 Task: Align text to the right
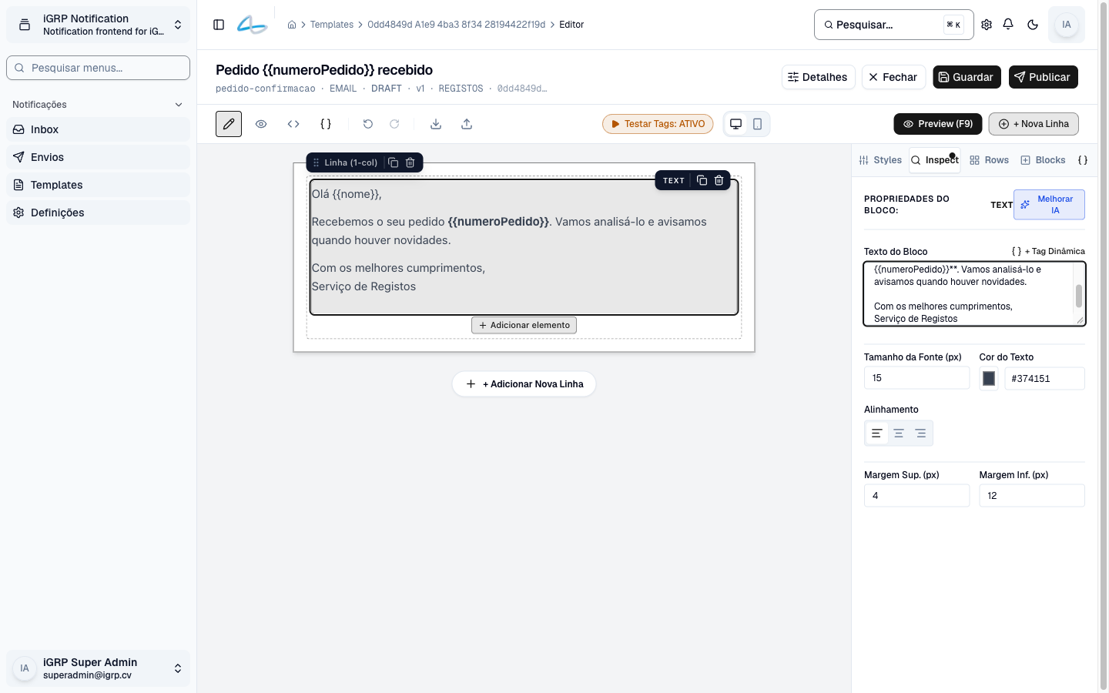click(x=921, y=434)
